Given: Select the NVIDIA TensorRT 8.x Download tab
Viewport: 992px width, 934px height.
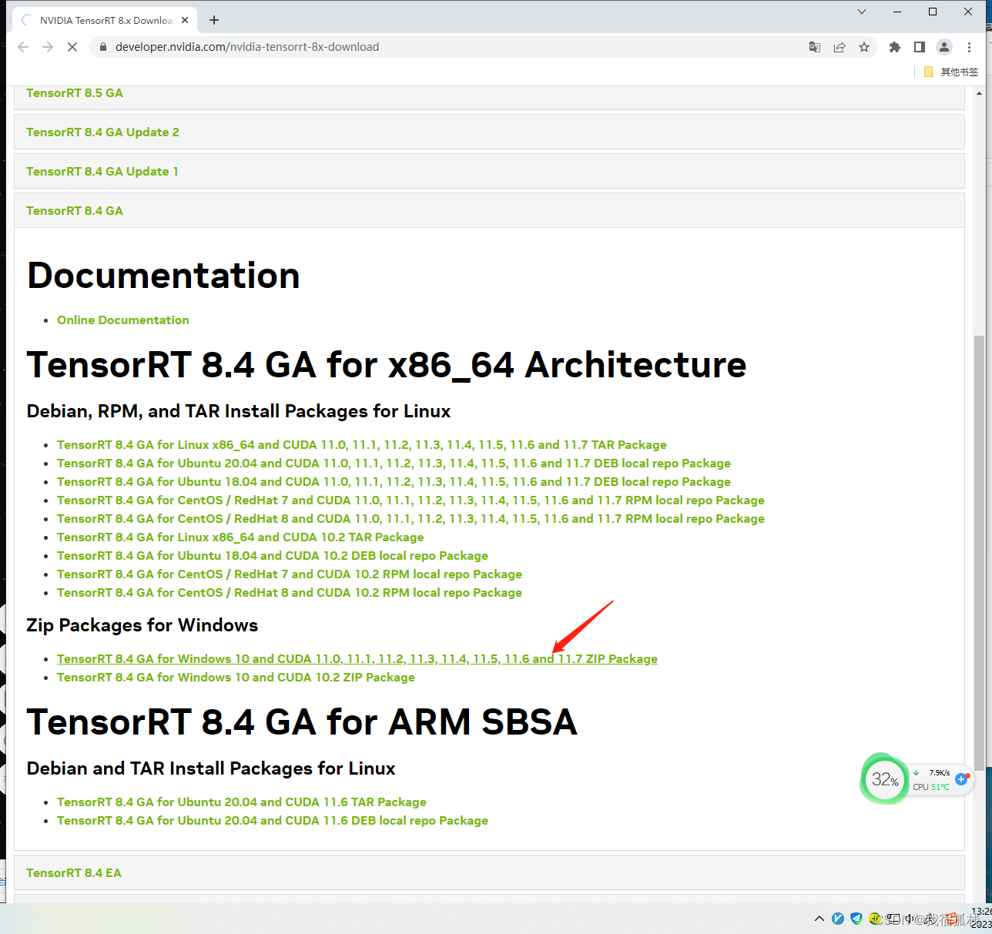Looking at the screenshot, I should (x=106, y=20).
